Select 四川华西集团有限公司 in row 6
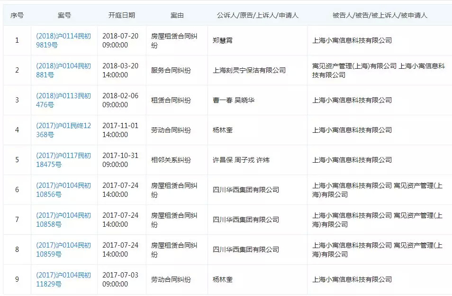Screen dimensions: 452x296 [246, 190]
